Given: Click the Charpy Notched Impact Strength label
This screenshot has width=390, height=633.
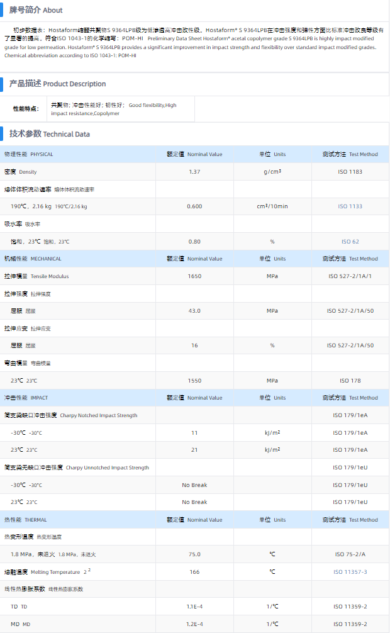Looking at the screenshot, I should (x=70, y=415).
